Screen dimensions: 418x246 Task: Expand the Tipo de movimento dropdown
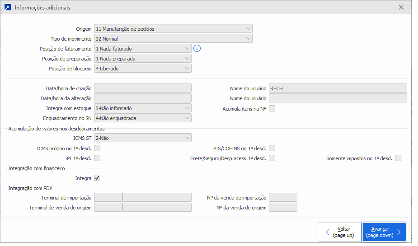click(173, 39)
